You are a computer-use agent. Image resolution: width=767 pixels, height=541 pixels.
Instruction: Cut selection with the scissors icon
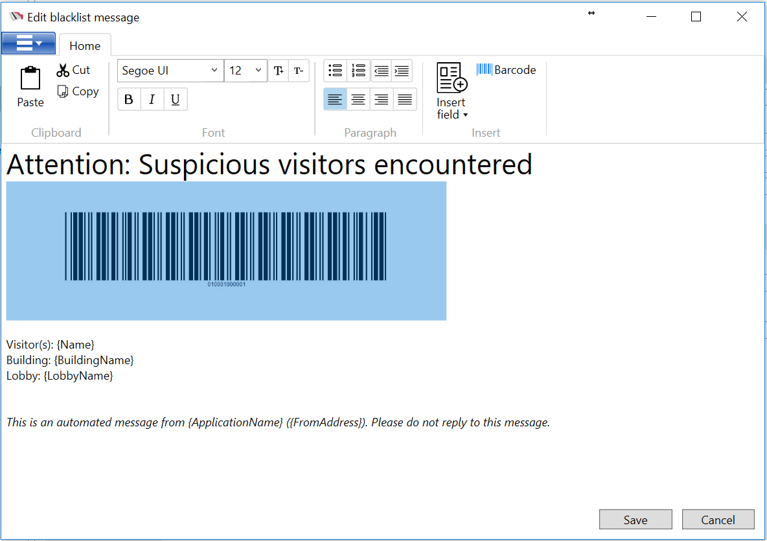[63, 70]
